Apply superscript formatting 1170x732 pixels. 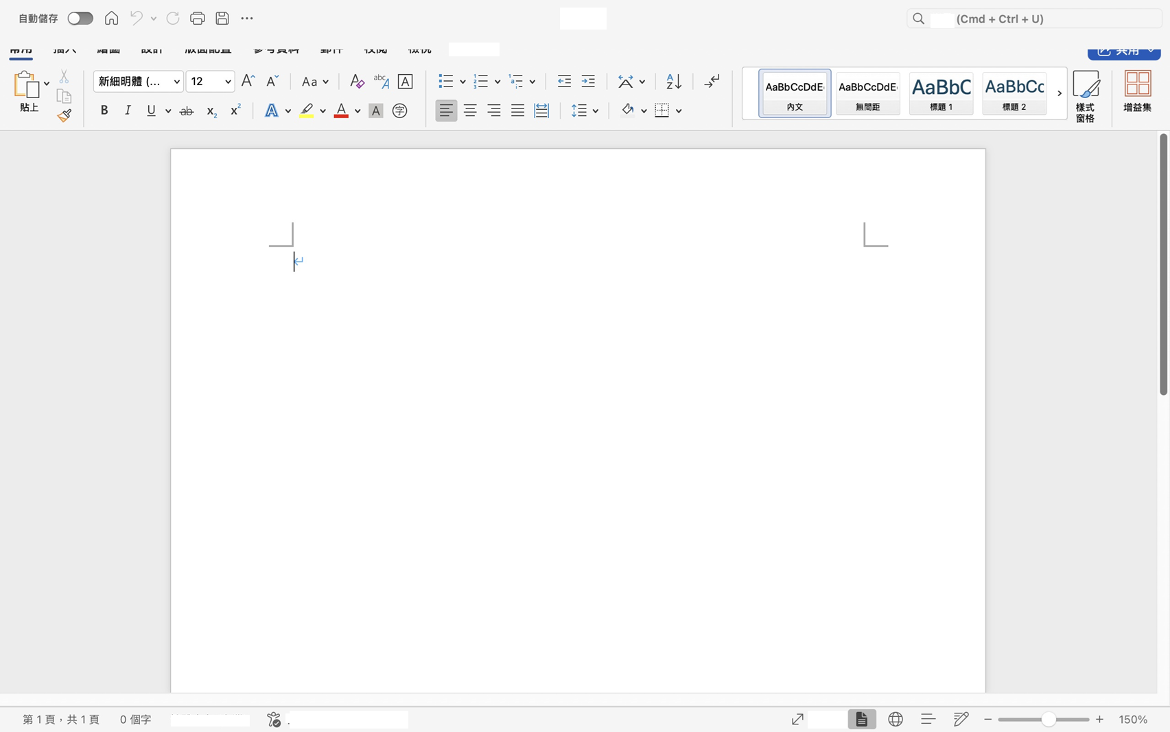[x=235, y=110]
